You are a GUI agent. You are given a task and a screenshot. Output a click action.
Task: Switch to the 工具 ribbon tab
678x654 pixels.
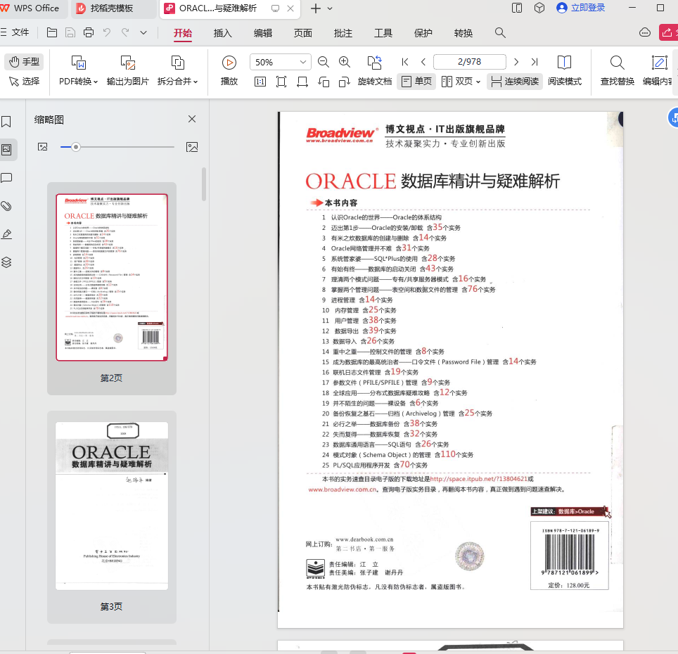(x=383, y=33)
